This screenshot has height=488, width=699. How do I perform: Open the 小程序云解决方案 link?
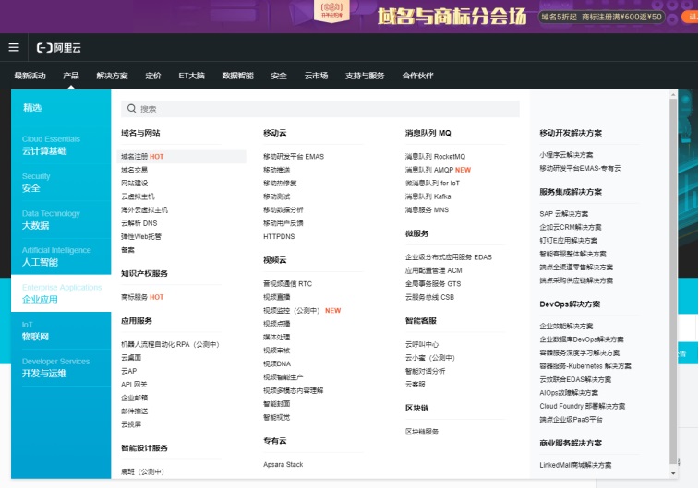click(566, 155)
